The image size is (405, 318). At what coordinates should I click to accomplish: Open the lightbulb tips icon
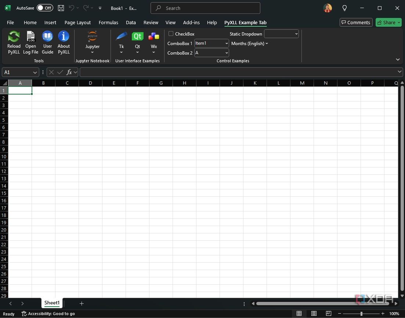[344, 8]
